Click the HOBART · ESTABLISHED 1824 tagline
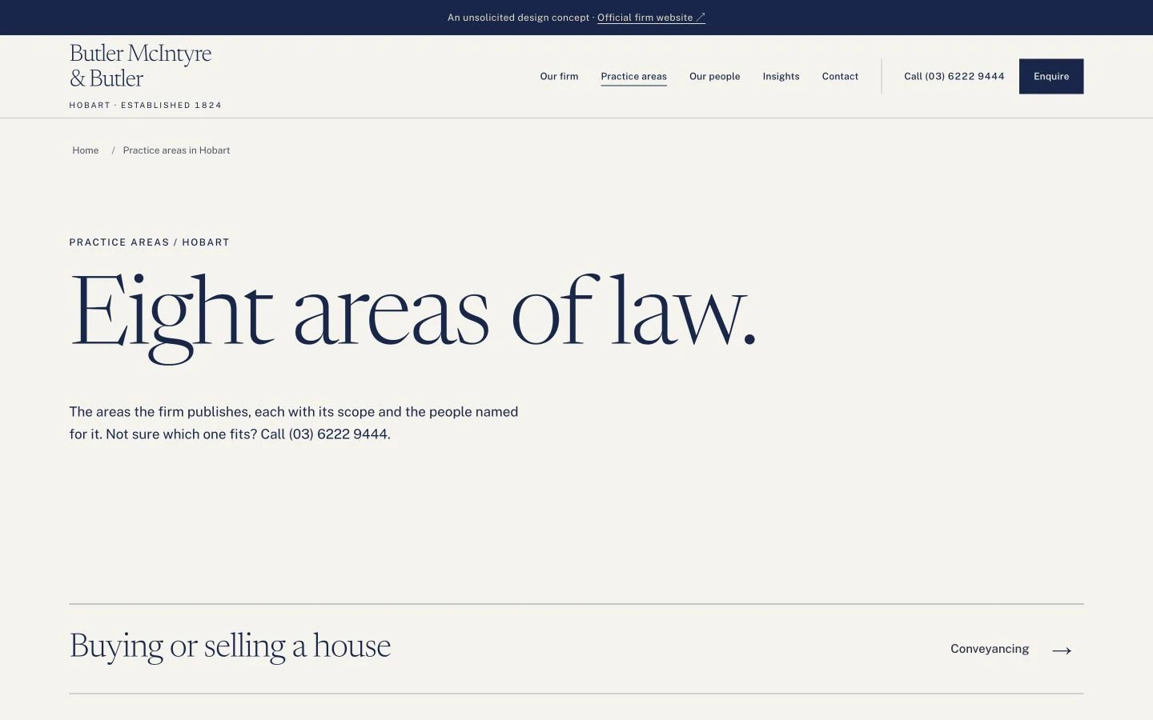1153x720 pixels. click(146, 106)
